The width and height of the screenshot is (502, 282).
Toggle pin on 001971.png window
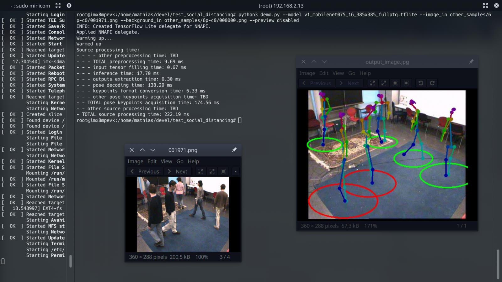click(234, 150)
